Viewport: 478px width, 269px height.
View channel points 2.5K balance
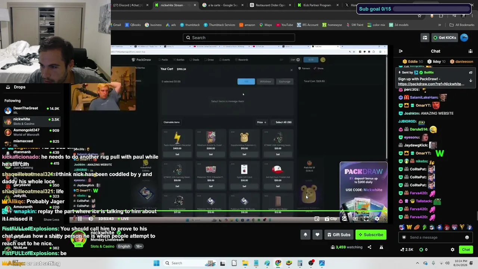(x=407, y=250)
